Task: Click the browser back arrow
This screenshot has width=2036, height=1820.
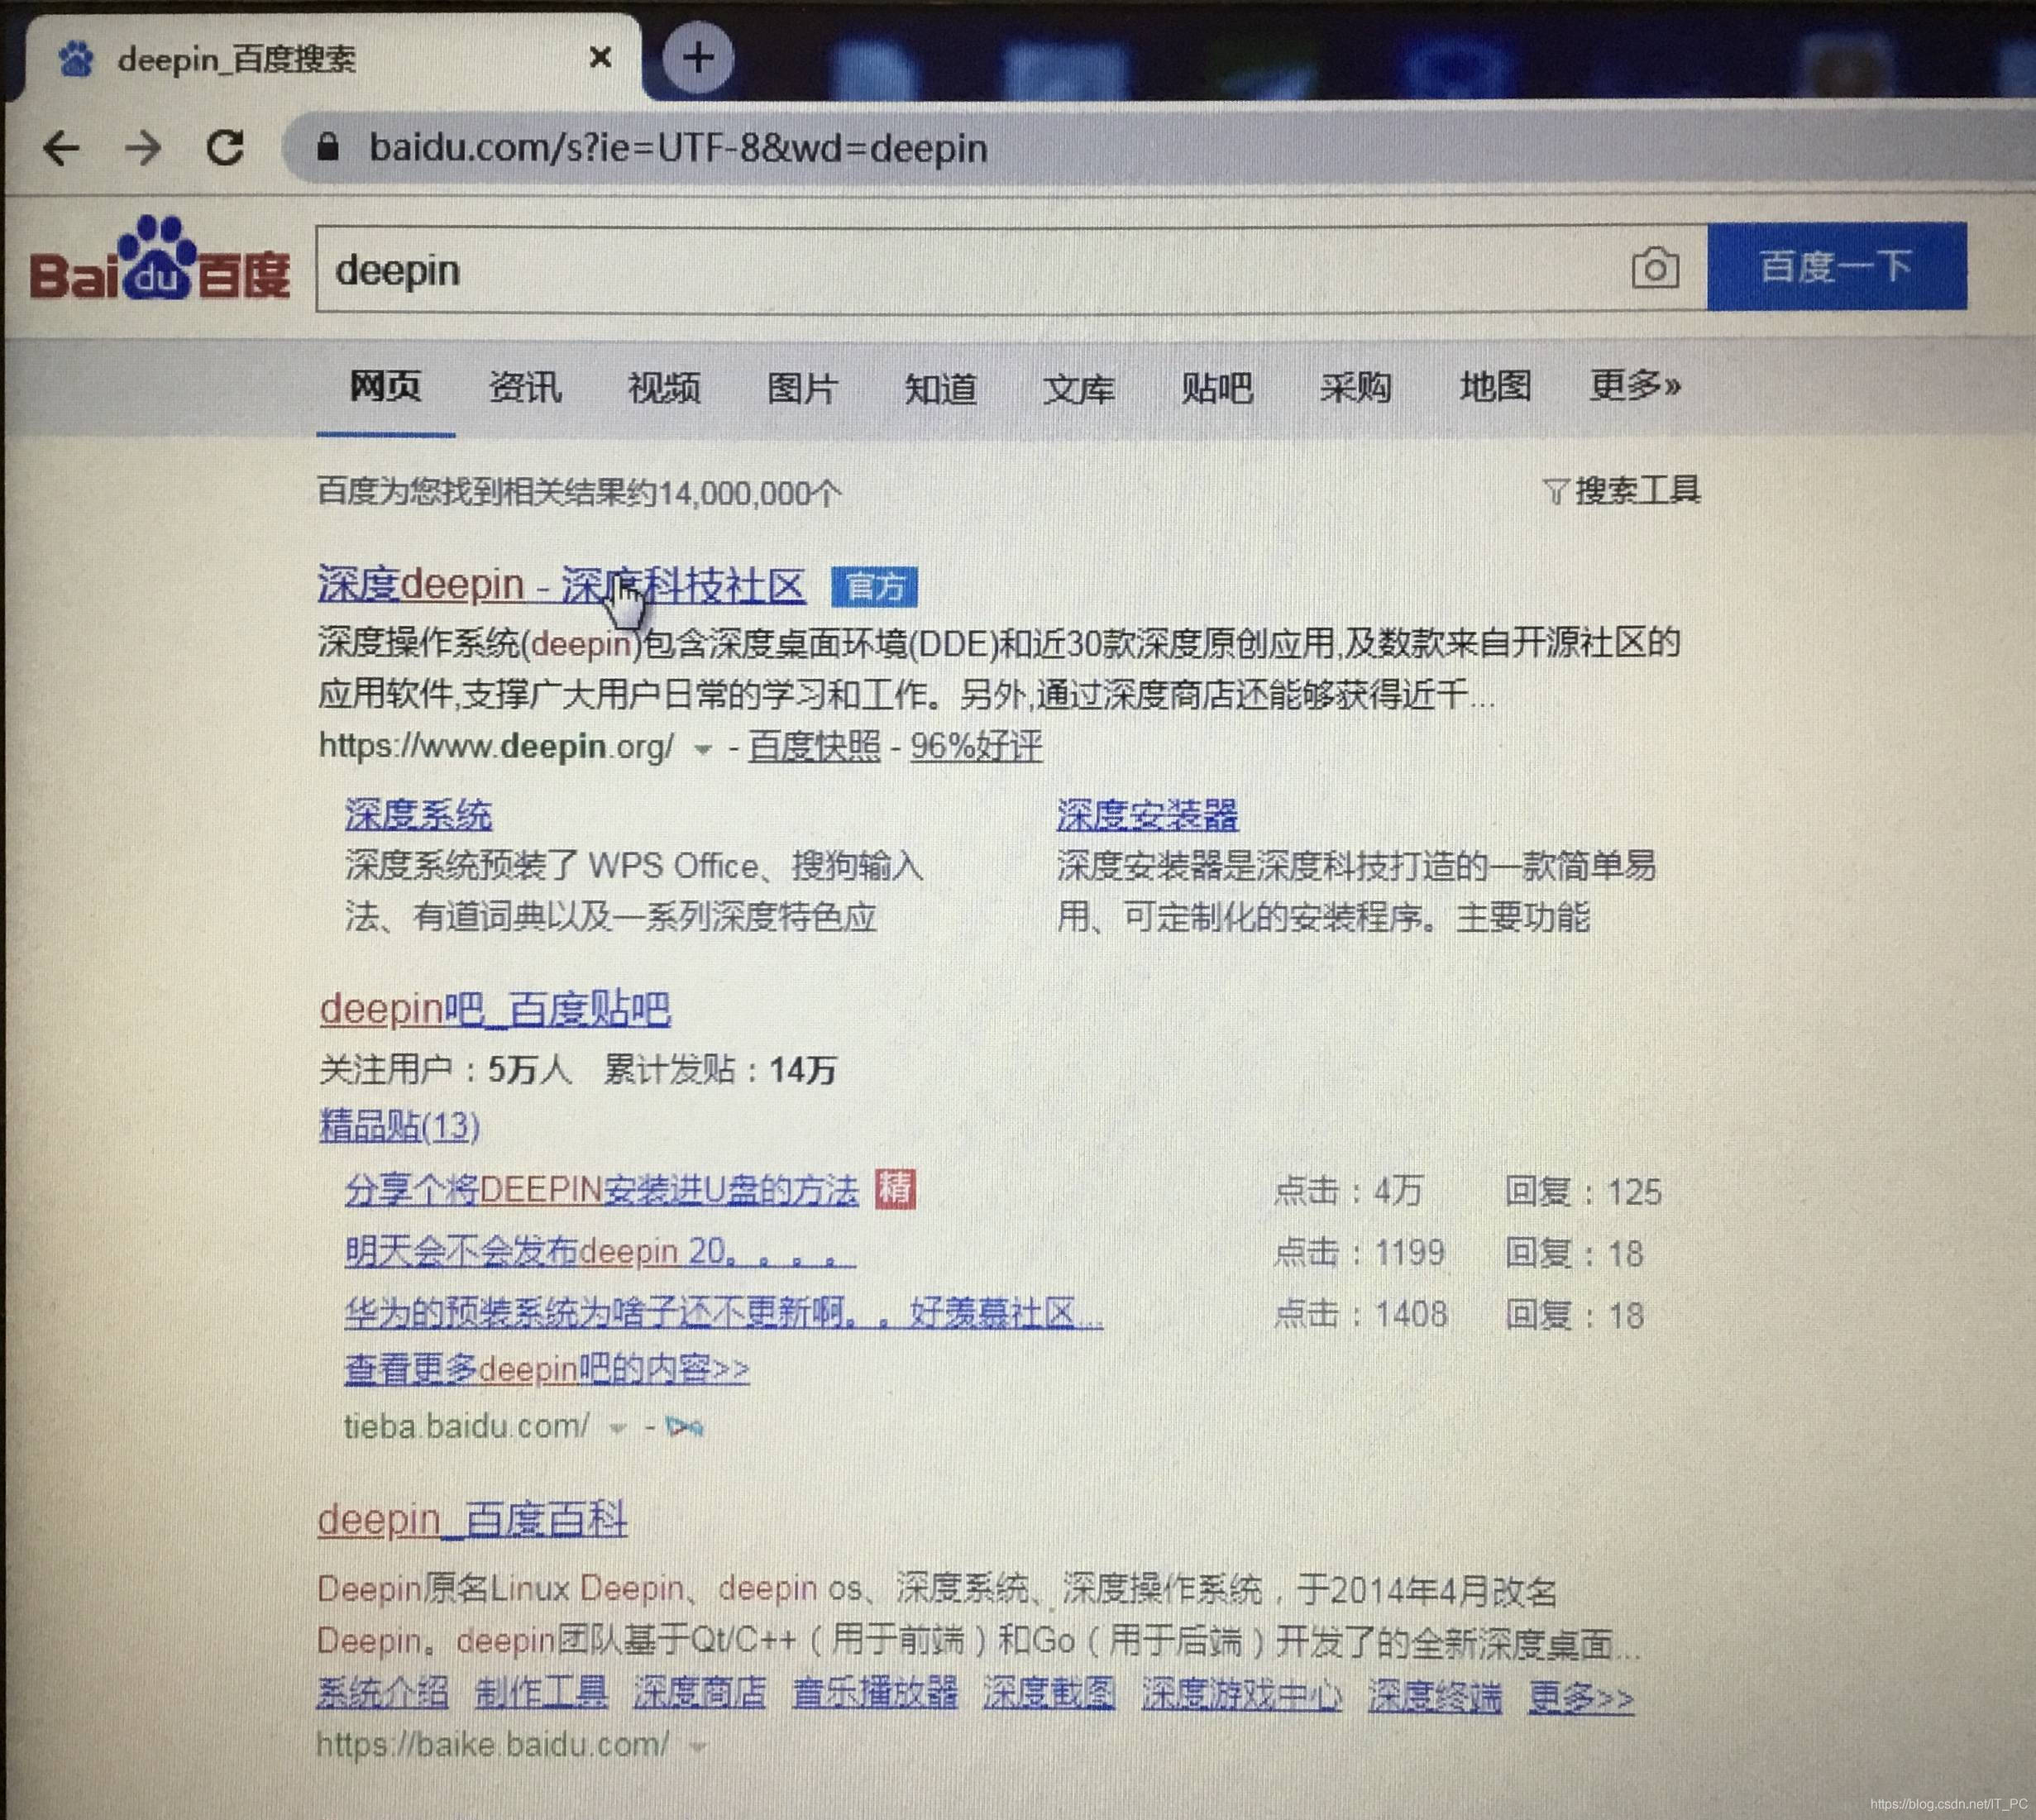Action: click(62, 148)
